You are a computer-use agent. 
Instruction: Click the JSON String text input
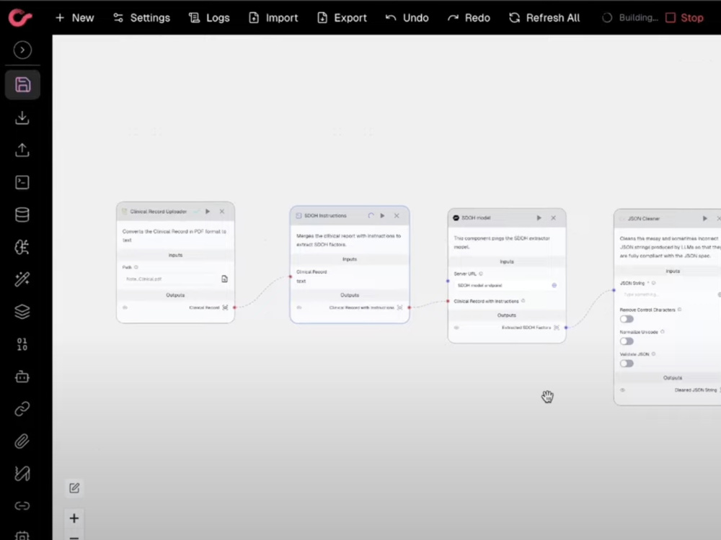(669, 294)
